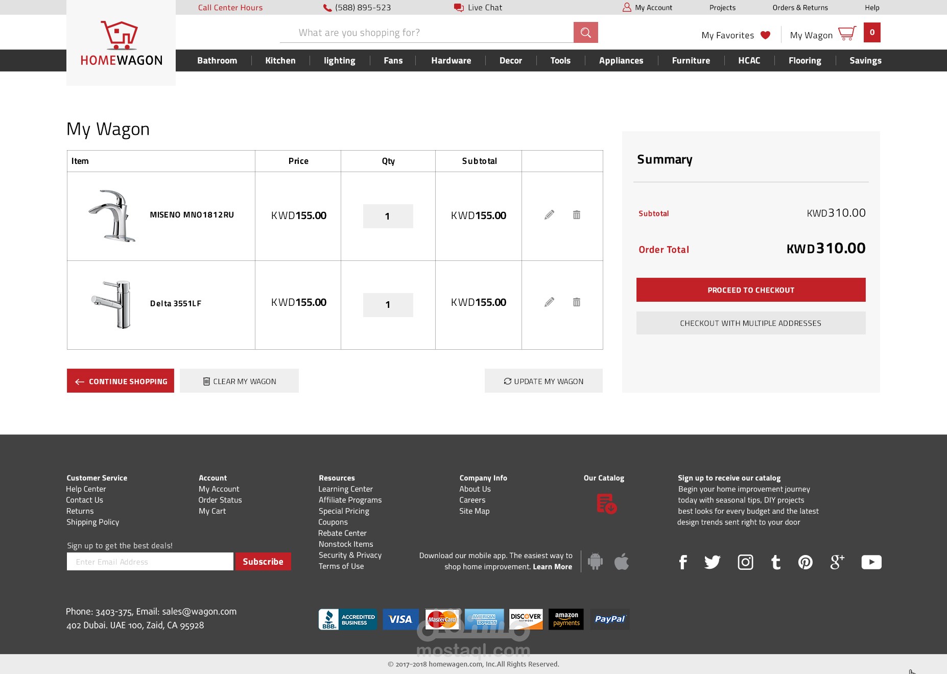Open the Appliances category menu
Screen dimensions: 947x674
point(621,61)
